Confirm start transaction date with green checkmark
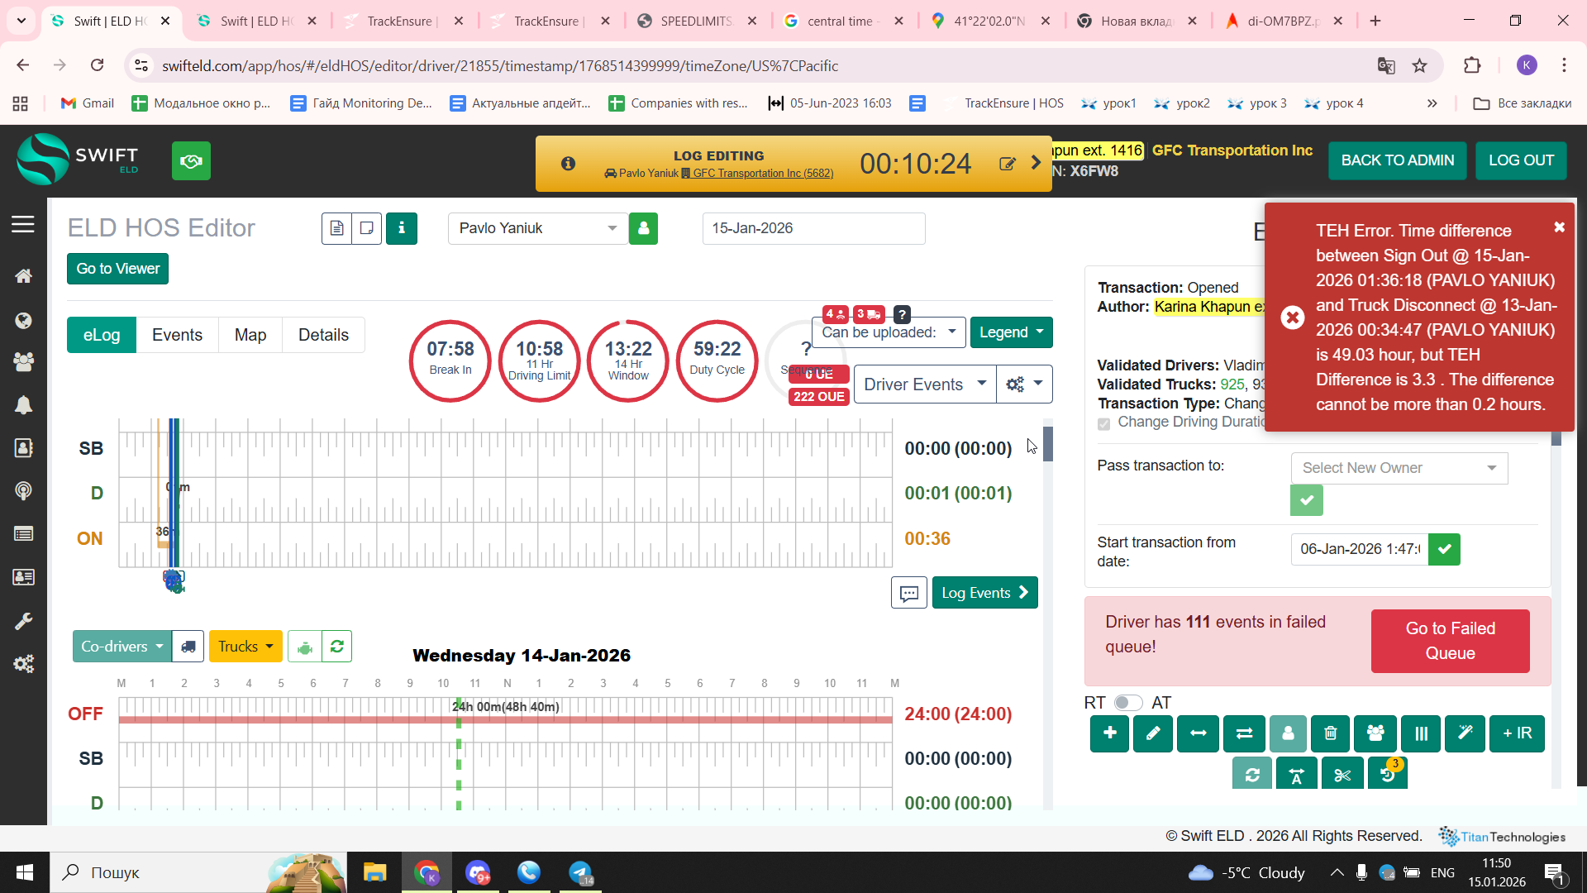Screen dimensions: 1587x893 pos(1444,549)
